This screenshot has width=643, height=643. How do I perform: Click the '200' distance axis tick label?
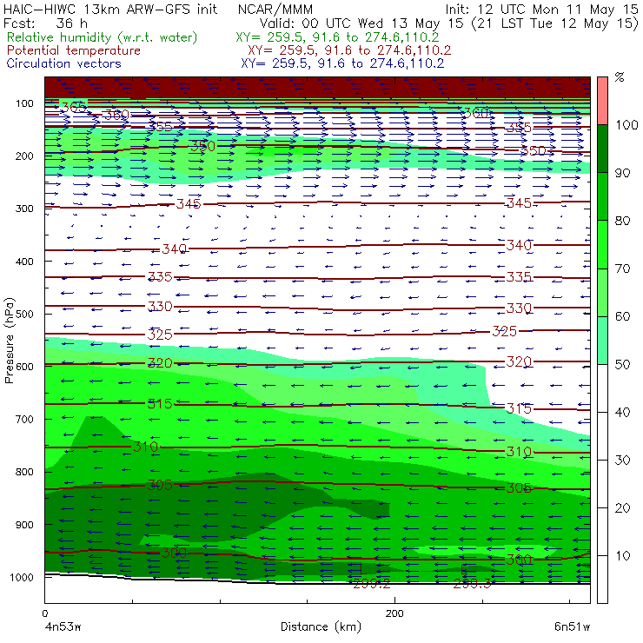[394, 613]
